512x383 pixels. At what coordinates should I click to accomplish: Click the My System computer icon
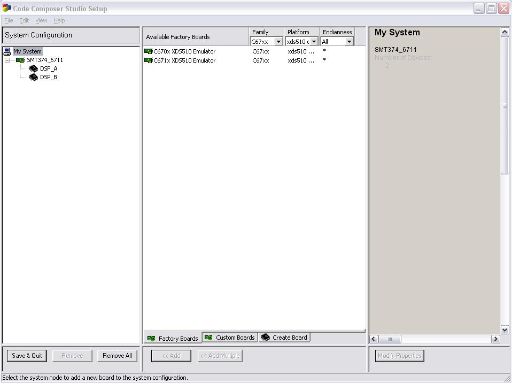[7, 51]
